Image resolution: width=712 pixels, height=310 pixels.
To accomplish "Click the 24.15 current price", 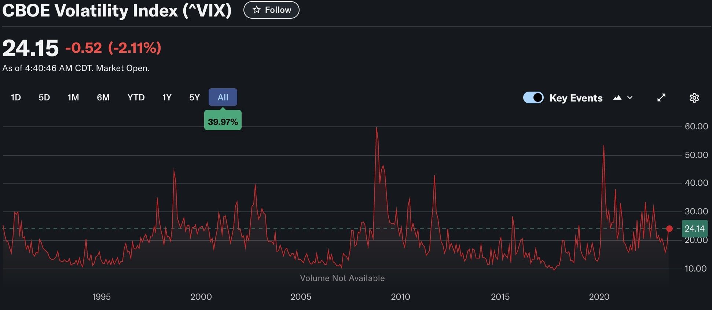I will coord(30,48).
